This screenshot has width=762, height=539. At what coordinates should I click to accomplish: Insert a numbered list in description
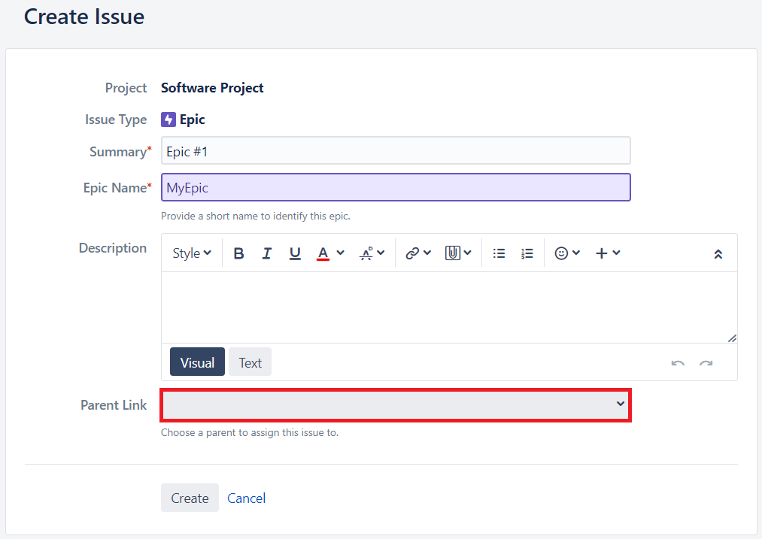[527, 253]
